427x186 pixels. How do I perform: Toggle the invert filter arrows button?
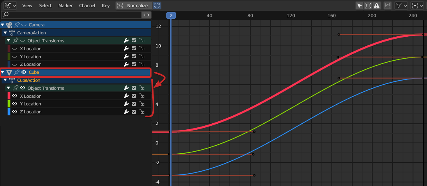(x=146, y=15)
